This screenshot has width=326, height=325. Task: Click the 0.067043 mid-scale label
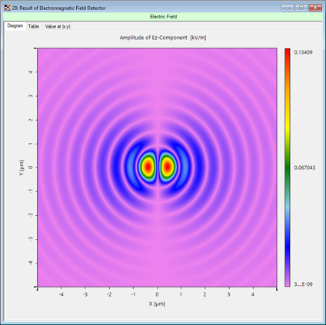pyautogui.click(x=304, y=167)
